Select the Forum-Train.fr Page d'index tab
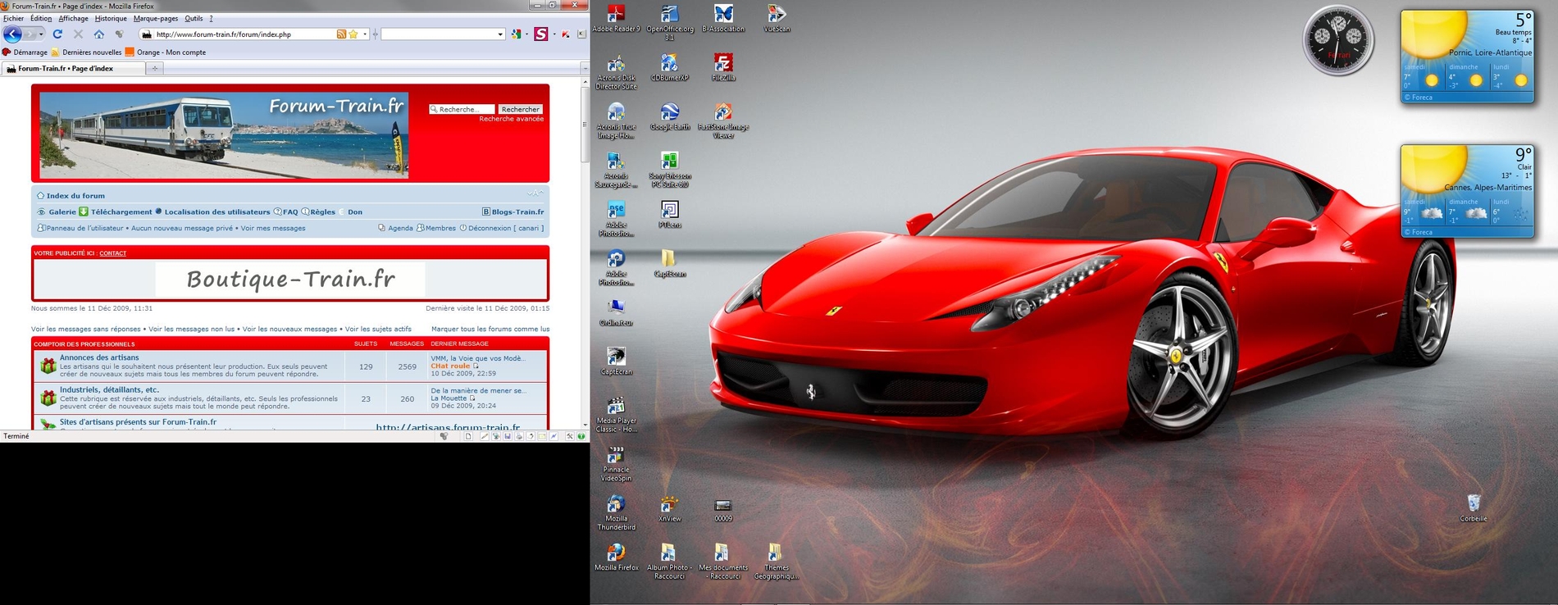This screenshot has width=1558, height=605. pyautogui.click(x=72, y=69)
